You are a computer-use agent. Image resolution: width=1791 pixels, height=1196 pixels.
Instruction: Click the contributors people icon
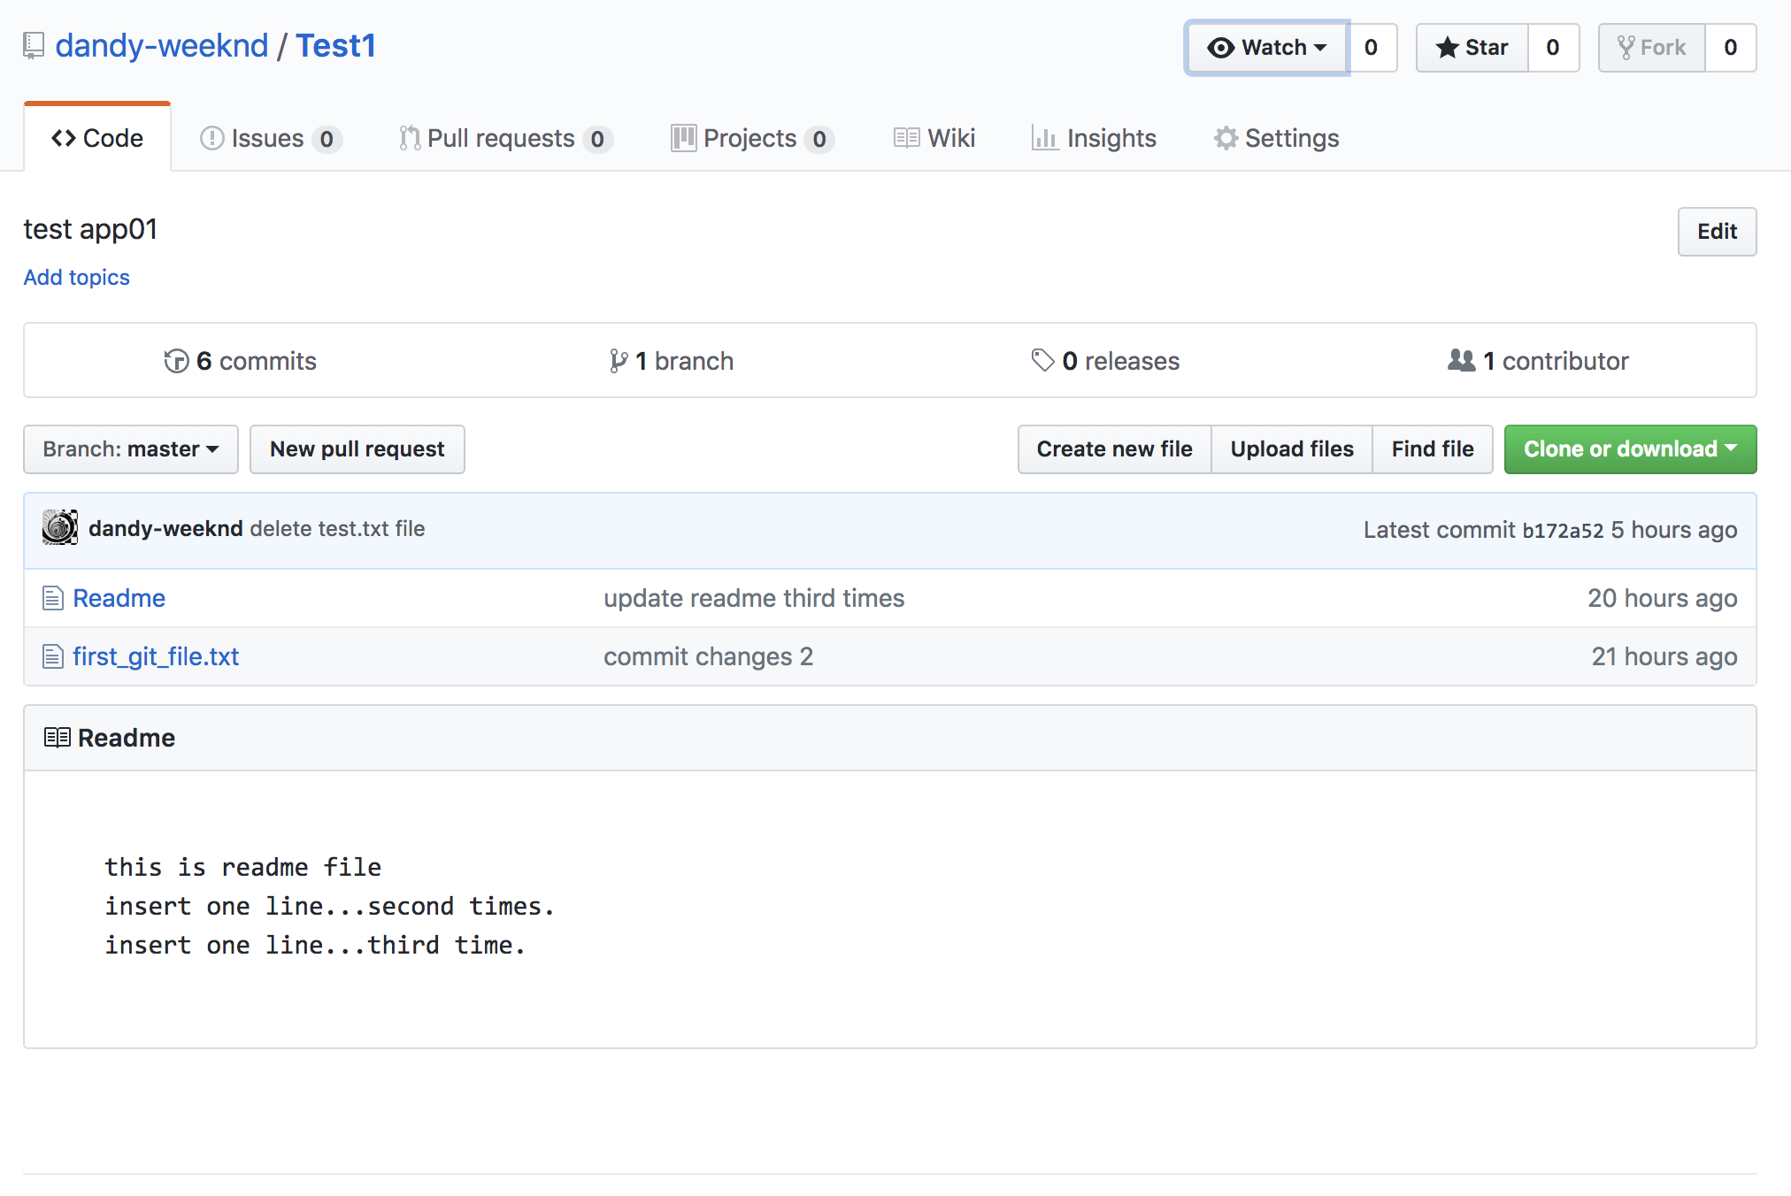click(1461, 360)
